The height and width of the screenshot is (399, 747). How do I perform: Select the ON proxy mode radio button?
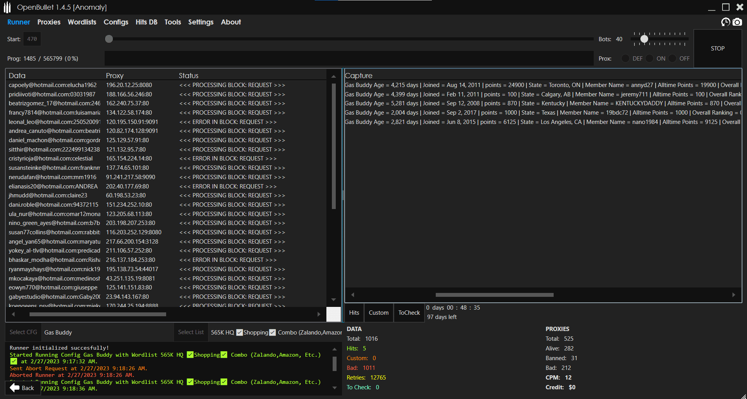pyautogui.click(x=650, y=59)
